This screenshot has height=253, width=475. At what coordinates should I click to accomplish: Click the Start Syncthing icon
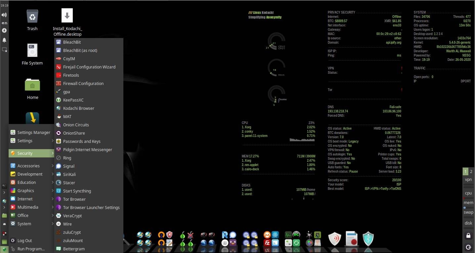(x=59, y=191)
